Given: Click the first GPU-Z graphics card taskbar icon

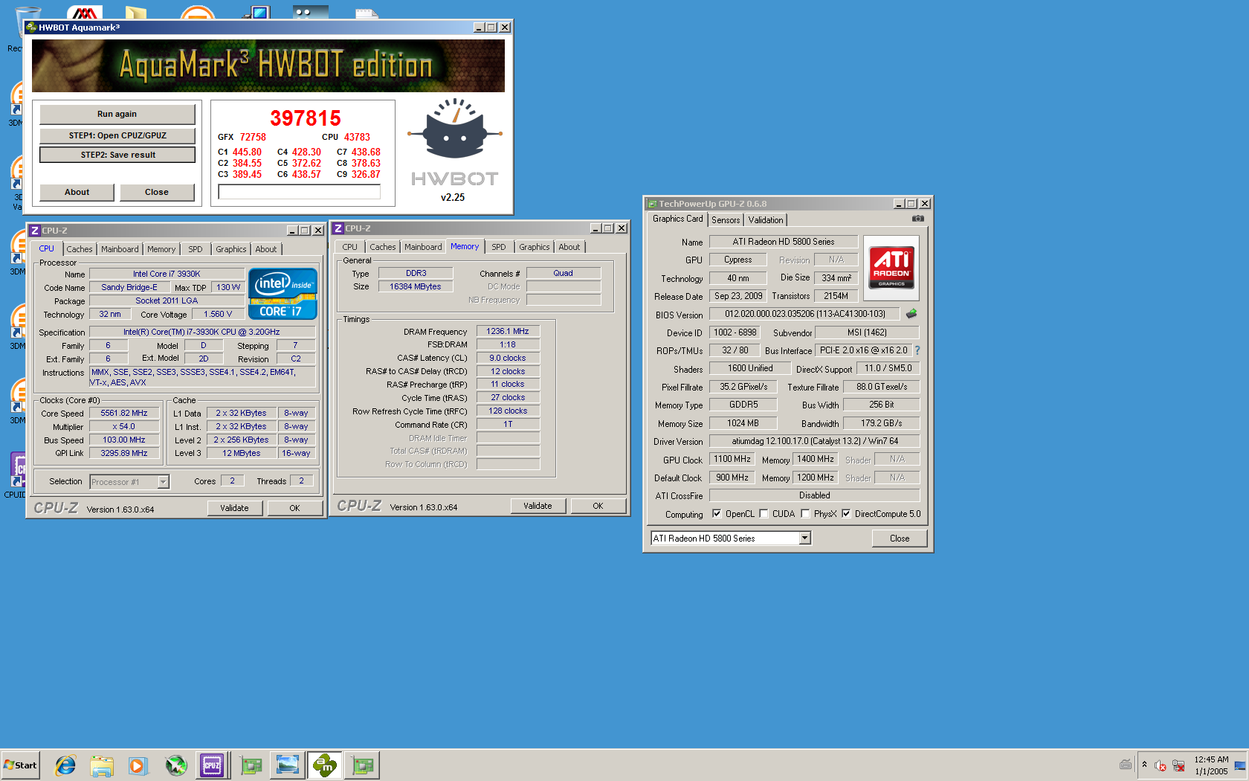Looking at the screenshot, I should tap(251, 765).
